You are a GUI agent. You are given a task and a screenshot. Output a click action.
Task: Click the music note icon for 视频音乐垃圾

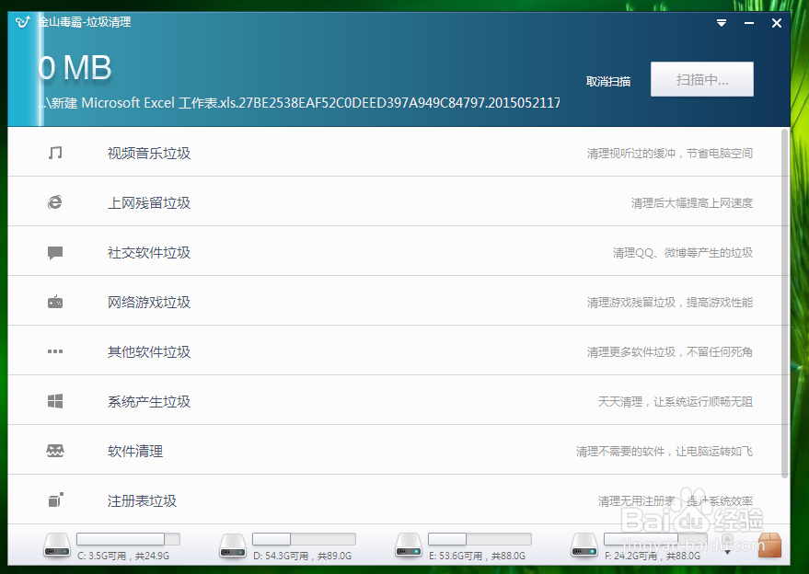pos(55,153)
